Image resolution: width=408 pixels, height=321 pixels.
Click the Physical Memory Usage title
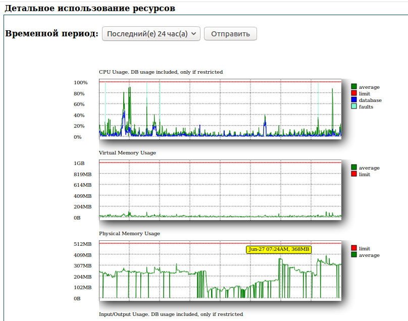click(129, 234)
